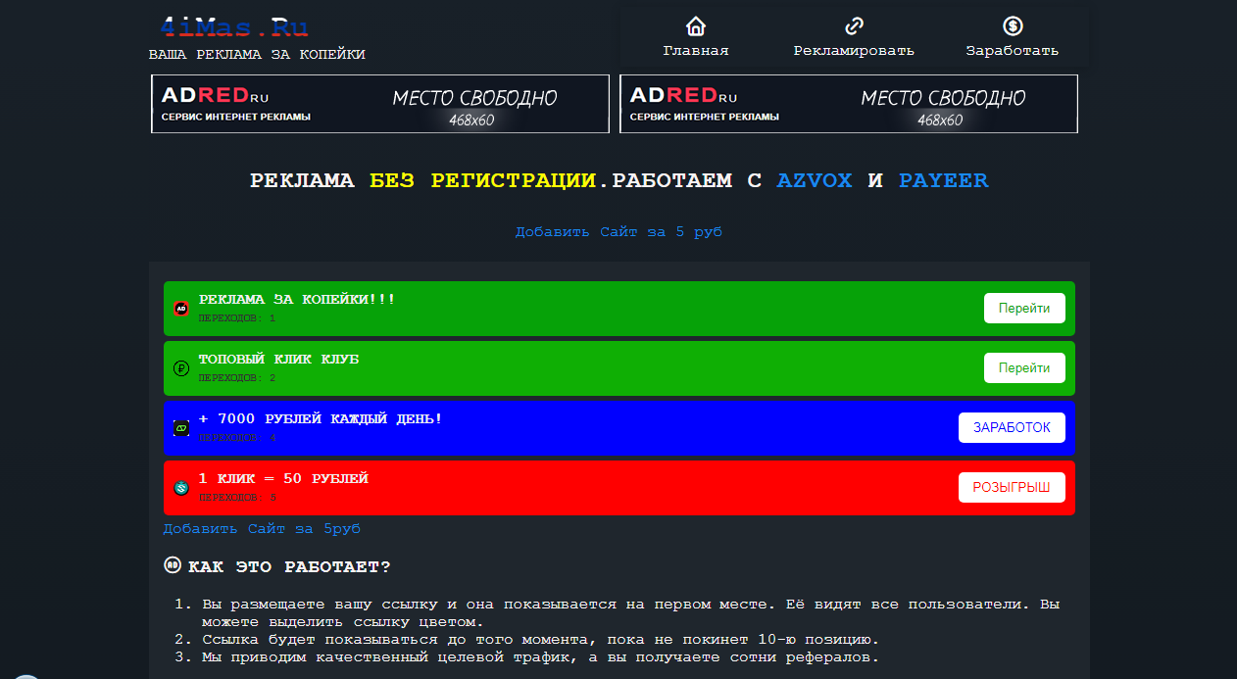
Task: Open the Заработать menu item
Action: pyautogui.click(x=1013, y=50)
